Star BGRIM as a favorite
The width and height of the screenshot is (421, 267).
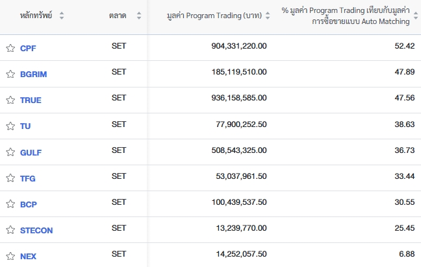pyautogui.click(x=10, y=74)
